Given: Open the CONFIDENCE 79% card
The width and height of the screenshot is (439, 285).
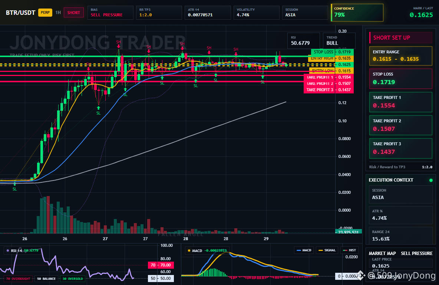Looking at the screenshot, I should click(x=357, y=12).
